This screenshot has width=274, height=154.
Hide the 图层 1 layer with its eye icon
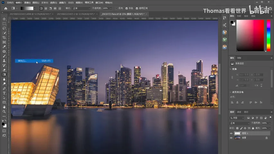[x=231, y=133]
